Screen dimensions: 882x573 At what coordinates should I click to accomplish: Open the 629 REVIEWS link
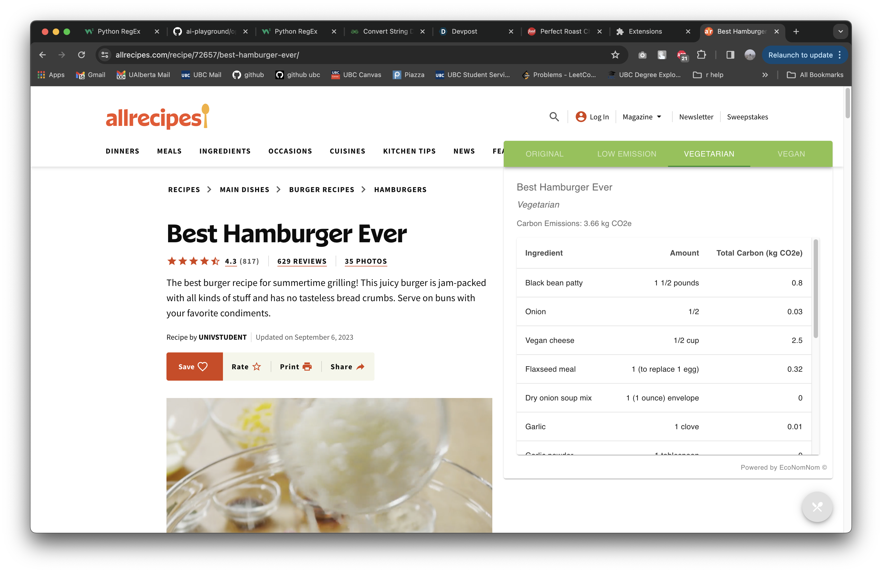click(x=302, y=261)
